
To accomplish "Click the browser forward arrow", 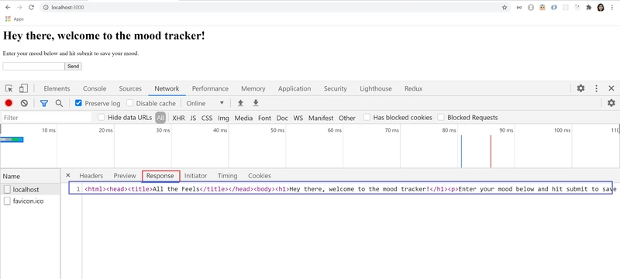I will pyautogui.click(x=19, y=7).
